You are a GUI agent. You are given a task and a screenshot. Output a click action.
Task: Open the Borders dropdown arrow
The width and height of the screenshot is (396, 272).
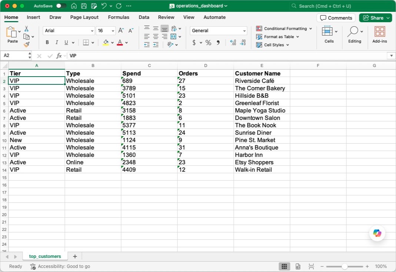pyautogui.click(x=93, y=43)
